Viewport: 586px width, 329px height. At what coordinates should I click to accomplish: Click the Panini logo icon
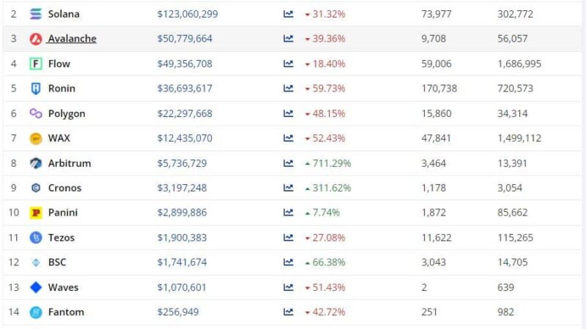tap(36, 213)
